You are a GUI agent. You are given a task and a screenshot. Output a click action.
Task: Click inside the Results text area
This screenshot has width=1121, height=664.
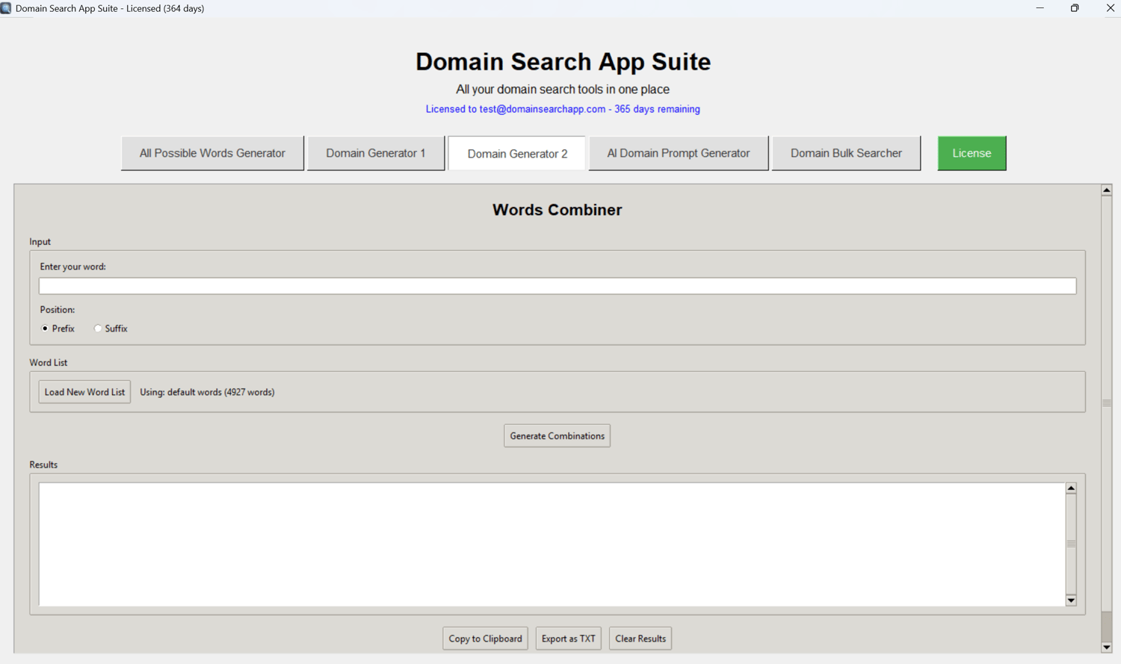tap(552, 544)
